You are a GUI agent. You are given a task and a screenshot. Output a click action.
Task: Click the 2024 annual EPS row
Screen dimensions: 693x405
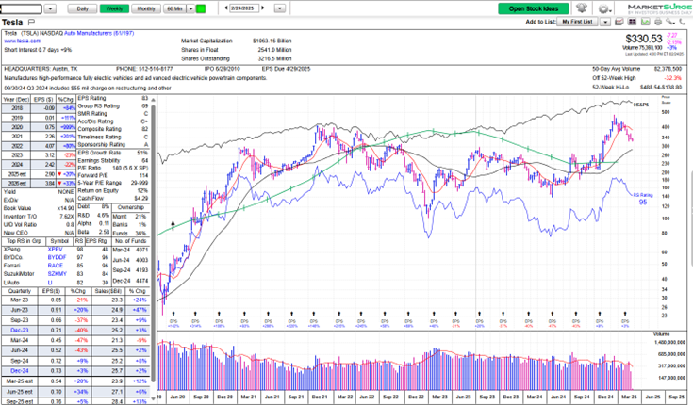tap(39, 164)
